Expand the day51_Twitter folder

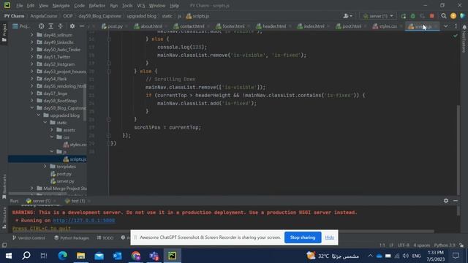point(32,57)
